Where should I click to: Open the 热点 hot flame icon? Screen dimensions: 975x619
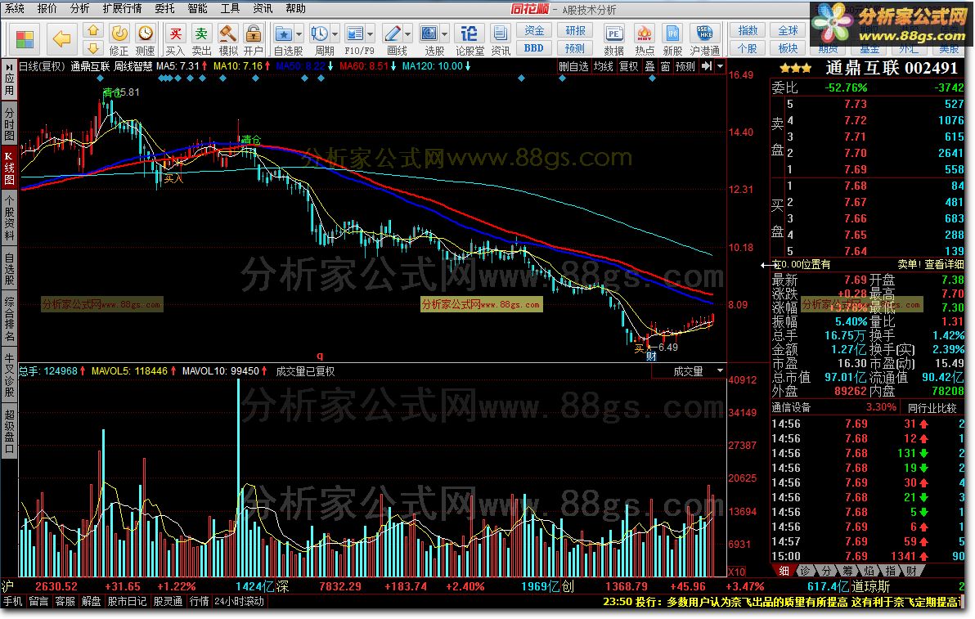coord(645,34)
